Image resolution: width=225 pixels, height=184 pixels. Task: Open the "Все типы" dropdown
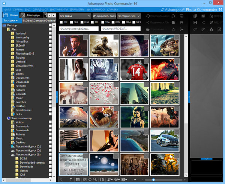click(x=75, y=16)
